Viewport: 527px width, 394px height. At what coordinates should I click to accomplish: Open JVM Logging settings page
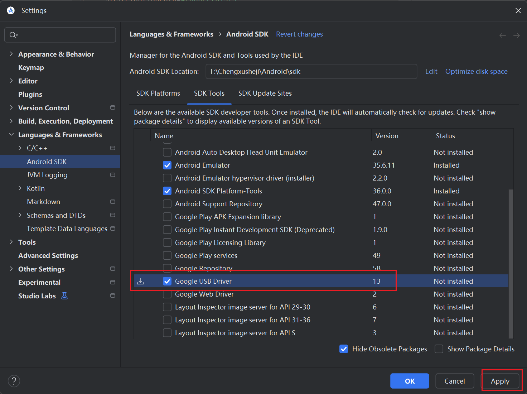(x=47, y=175)
